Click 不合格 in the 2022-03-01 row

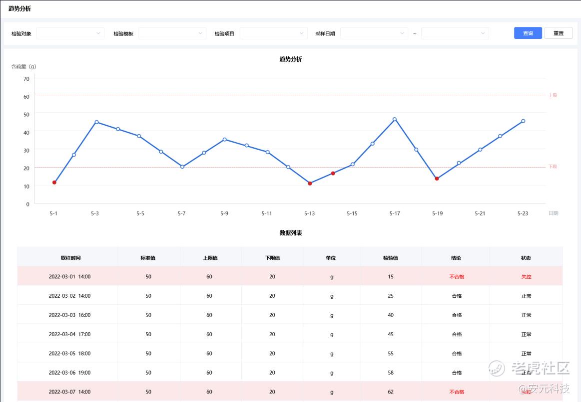point(457,277)
